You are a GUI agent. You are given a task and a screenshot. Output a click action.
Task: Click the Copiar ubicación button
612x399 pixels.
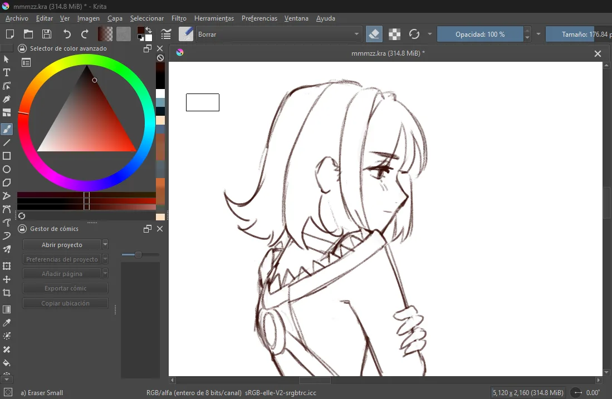tap(65, 303)
